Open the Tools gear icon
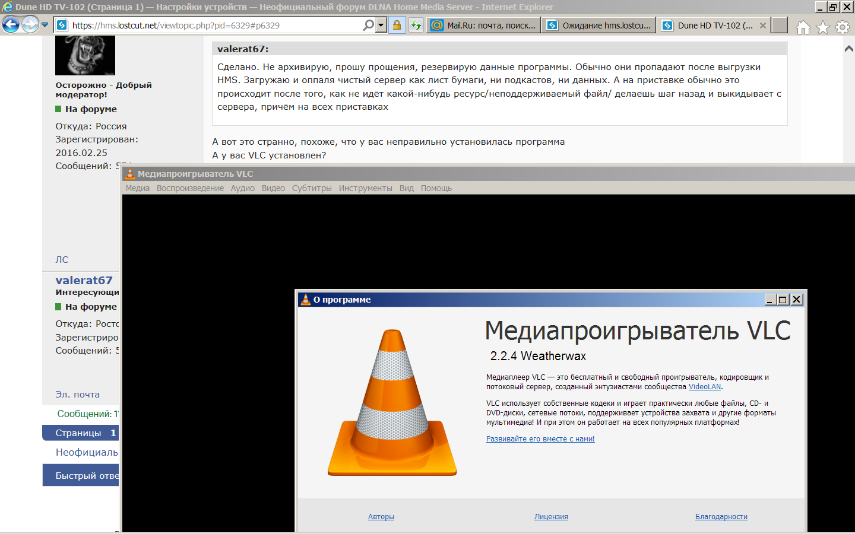Viewport: 855px width, 534px height. [x=842, y=27]
